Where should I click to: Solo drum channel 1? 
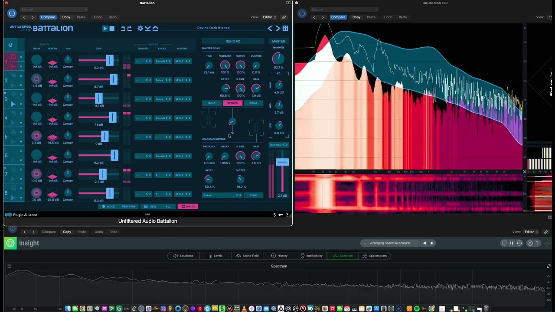20,57
